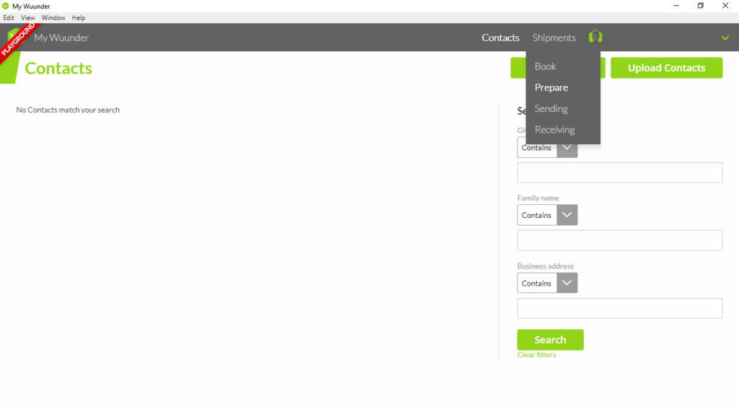The height and width of the screenshot is (412, 739).
Task: Go to the Contacts navigation tab
Action: [500, 38]
